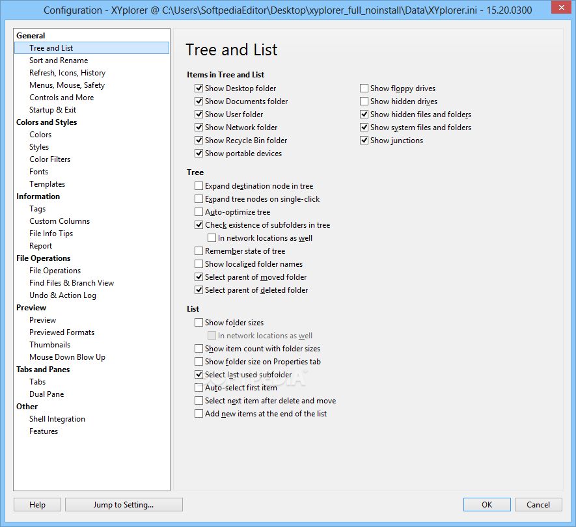Select Undo & Action Log
Screen dimensions: 576x527
coord(63,295)
